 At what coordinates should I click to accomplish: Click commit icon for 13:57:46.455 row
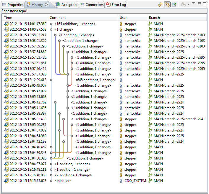pyautogui.click(x=7, y=69)
